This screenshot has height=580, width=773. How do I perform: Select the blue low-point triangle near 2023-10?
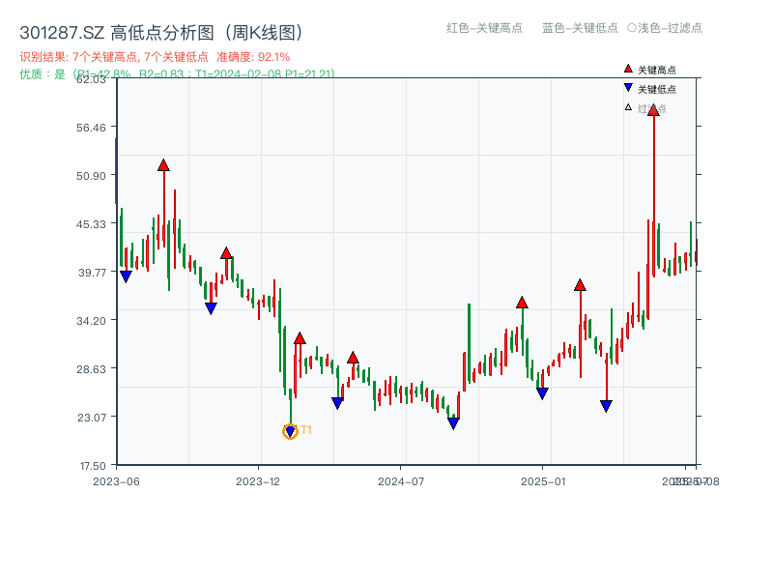click(x=211, y=307)
